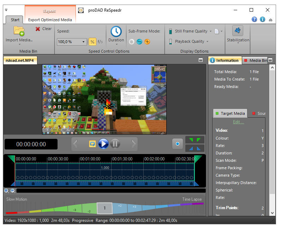Viewport: 281px width, 230px height.
Task: Click the green trim markers button
Action: click(x=195, y=140)
